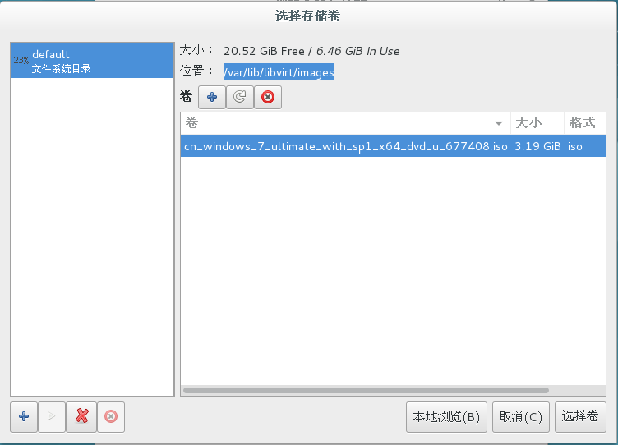
Task: Add a new volume with the plus icon
Action: click(x=212, y=97)
